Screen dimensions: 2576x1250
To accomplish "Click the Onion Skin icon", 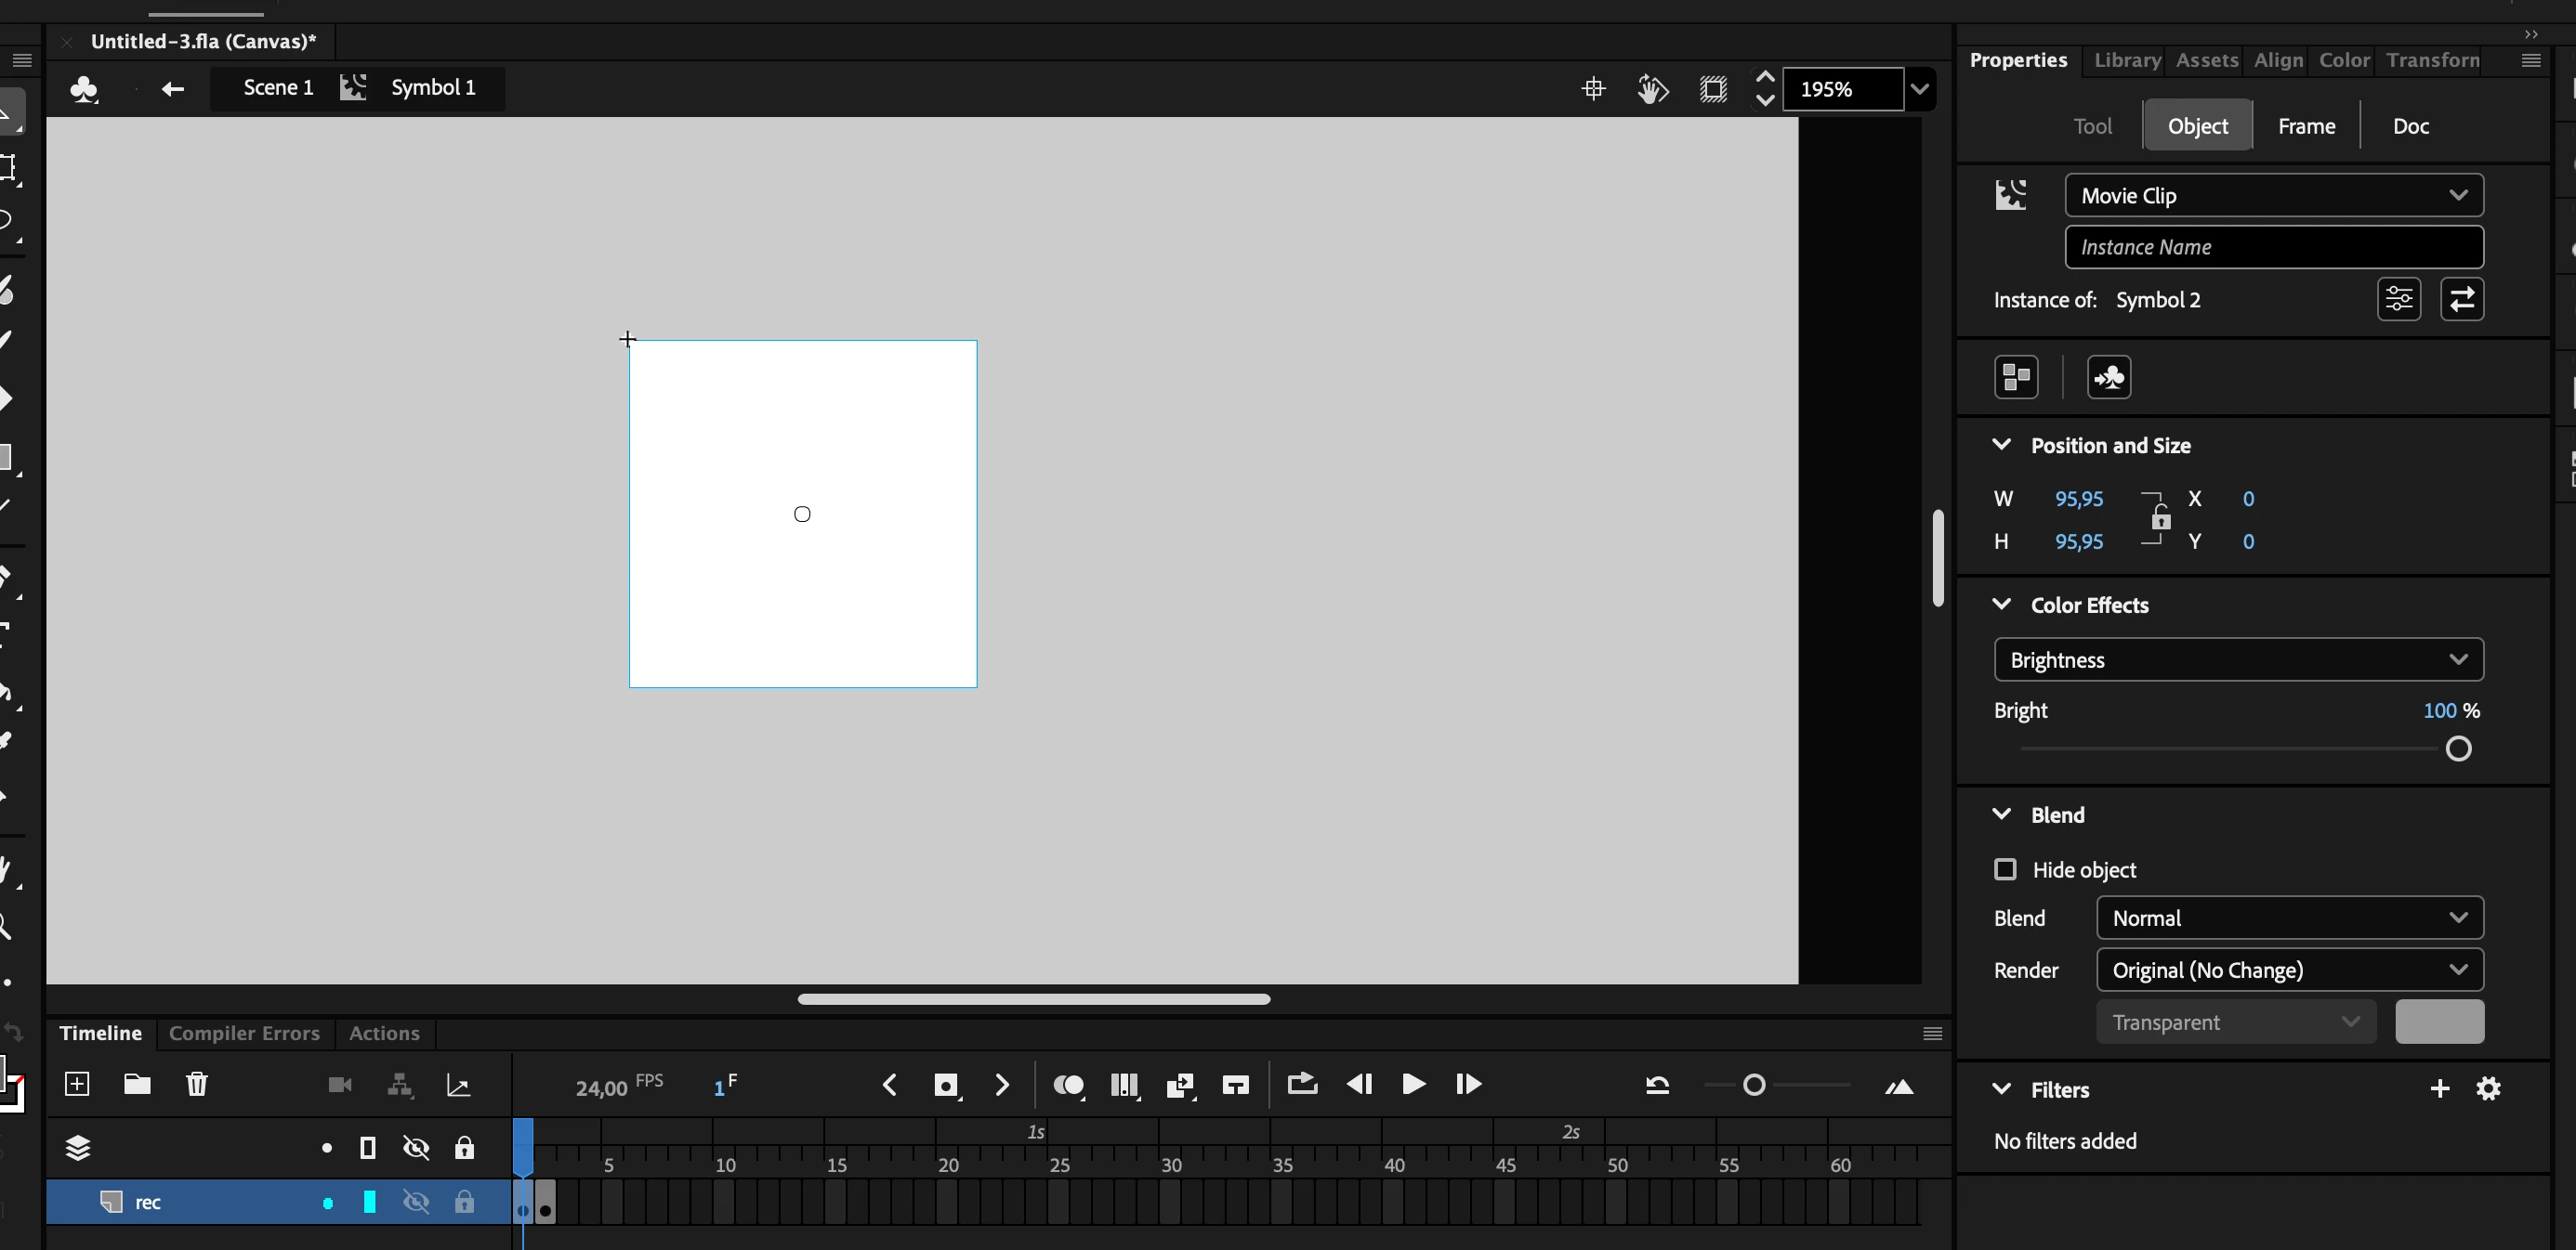I will [x=1068, y=1085].
